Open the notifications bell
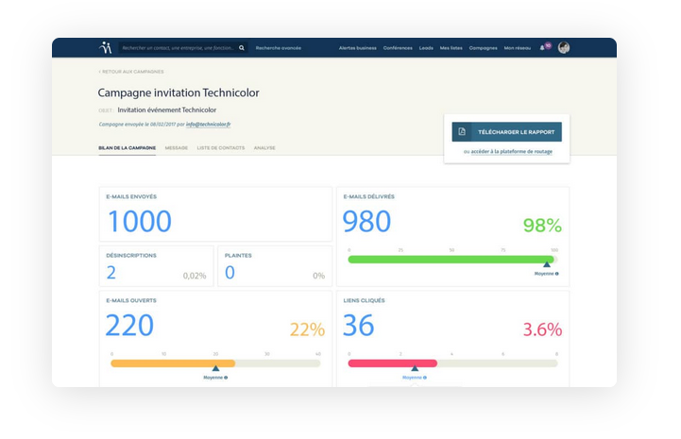This screenshot has height=439, width=681. tap(542, 48)
